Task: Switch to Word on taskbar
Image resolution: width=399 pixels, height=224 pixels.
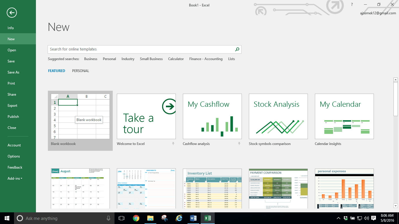Action: tap(193, 218)
